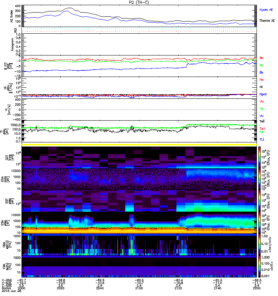Click the ESA elec electron spectrogram panel
278x296 pixels.
pos(139,223)
